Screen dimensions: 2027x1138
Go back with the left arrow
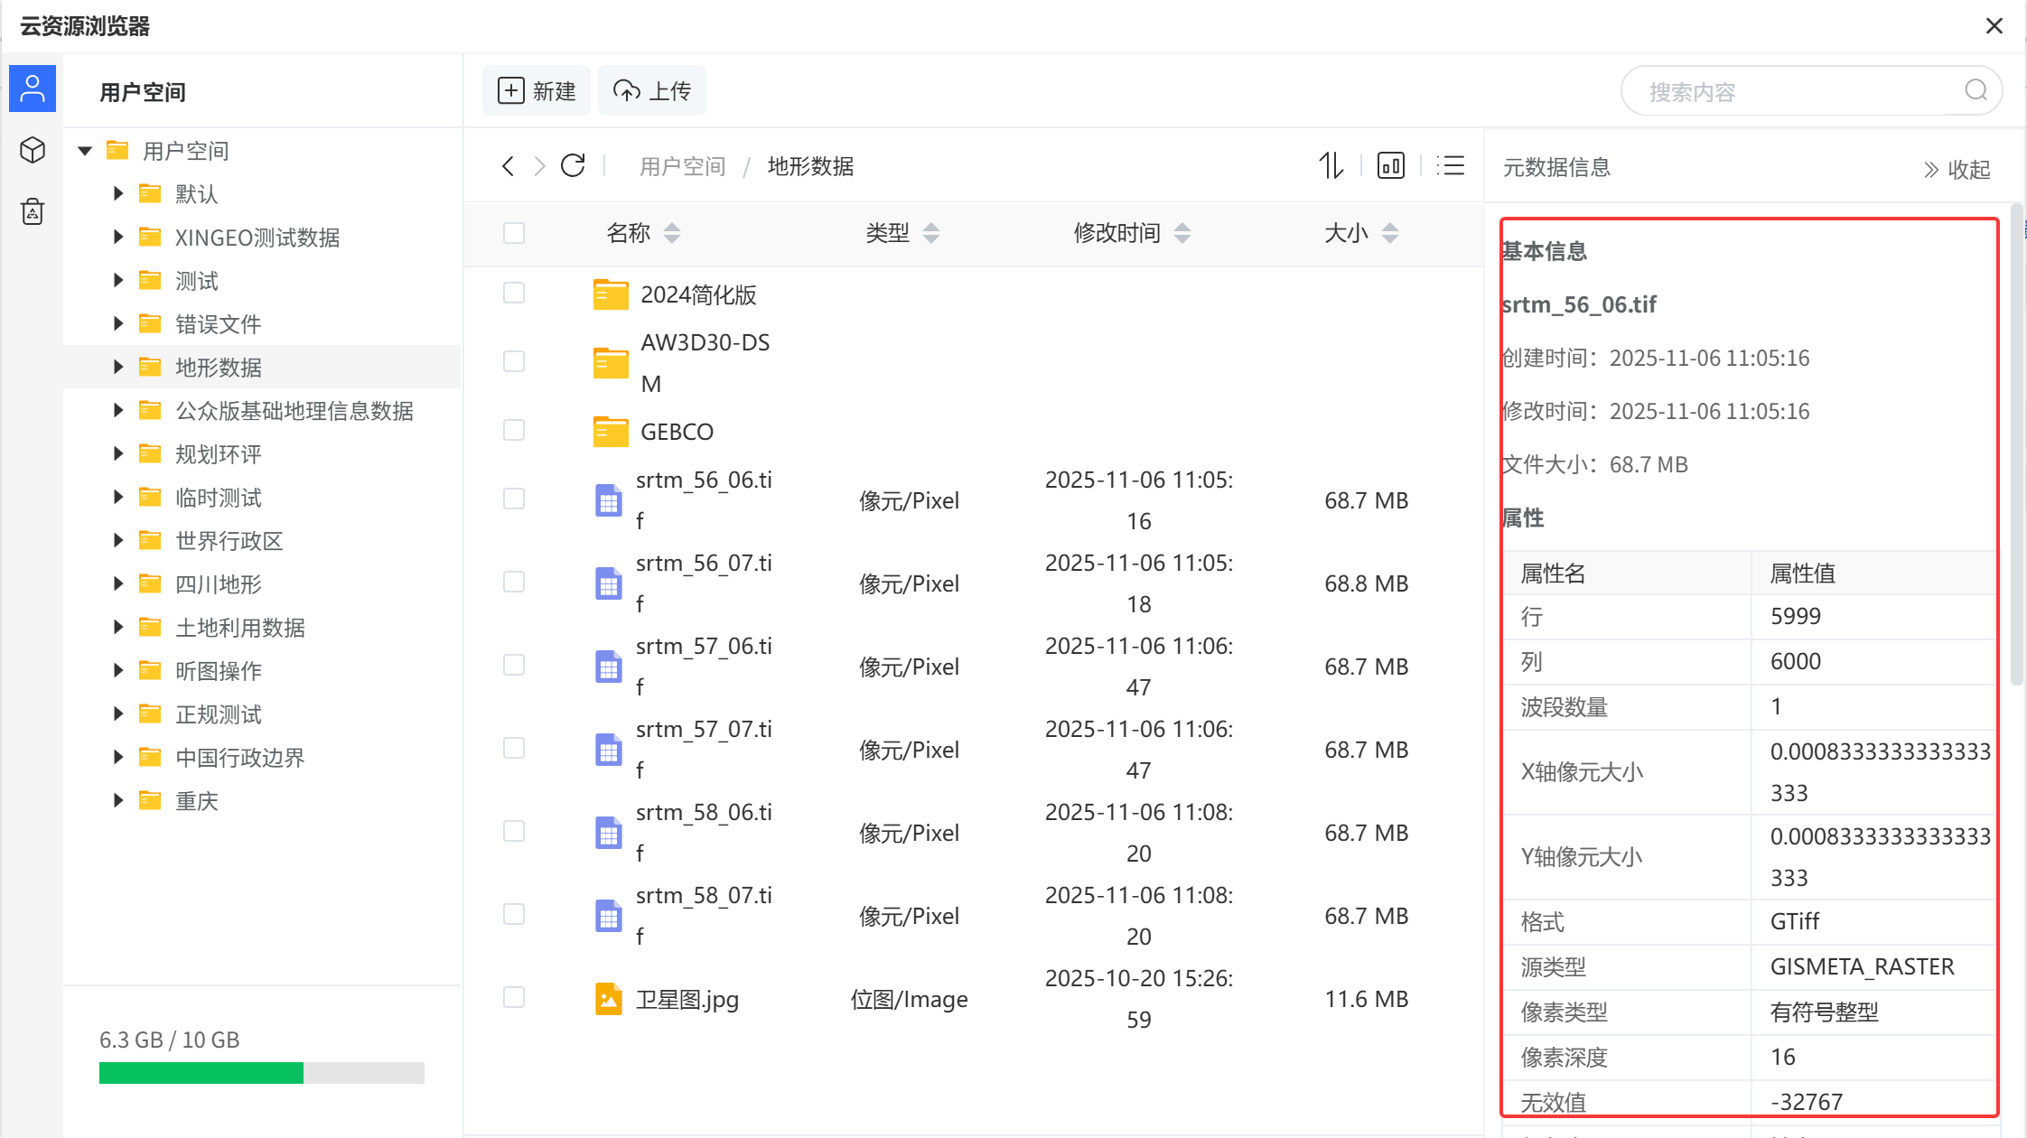[x=508, y=166]
